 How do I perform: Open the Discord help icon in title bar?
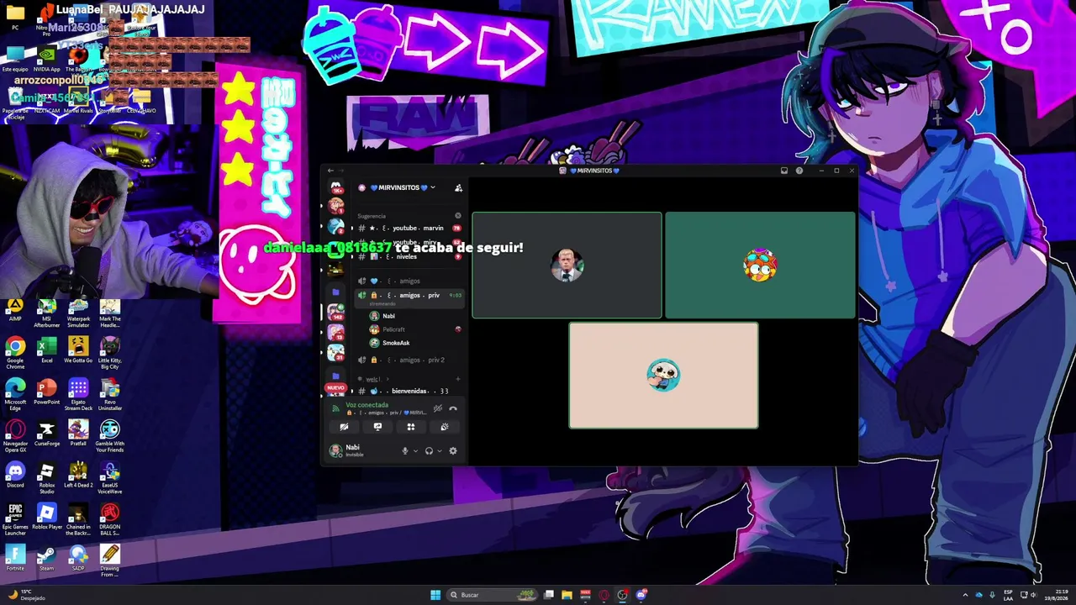tap(799, 171)
